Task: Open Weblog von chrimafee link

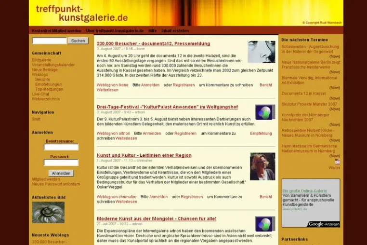Action: (117, 197)
